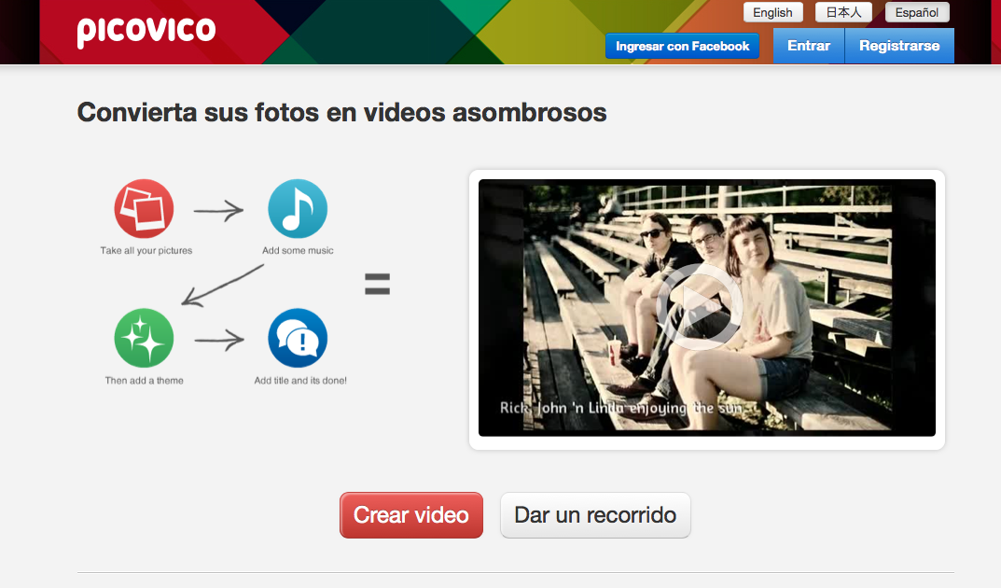Viewport: 1001px width, 588px height.
Task: Click the green sparkle theme icon
Action: tap(144, 338)
